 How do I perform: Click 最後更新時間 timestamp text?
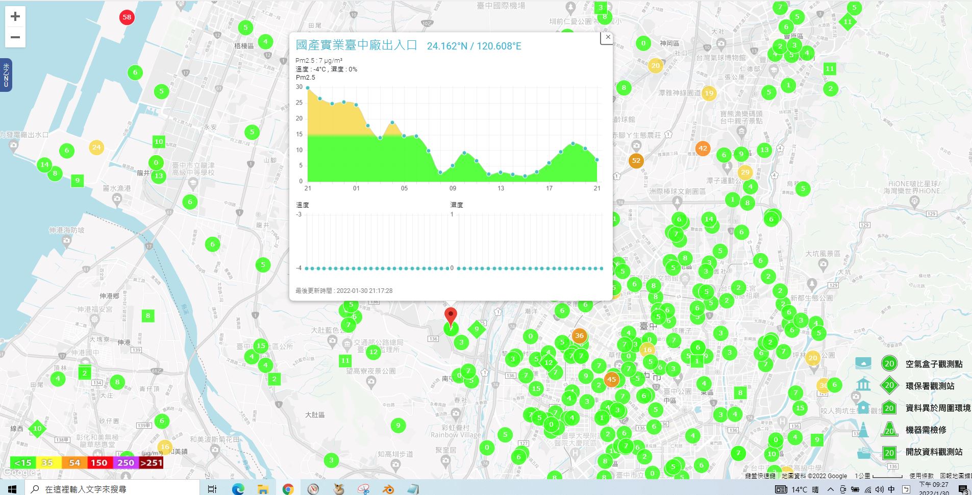click(x=344, y=290)
